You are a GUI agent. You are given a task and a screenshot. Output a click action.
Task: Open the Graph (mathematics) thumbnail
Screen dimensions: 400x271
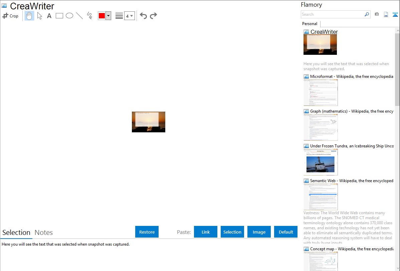tap(321, 127)
